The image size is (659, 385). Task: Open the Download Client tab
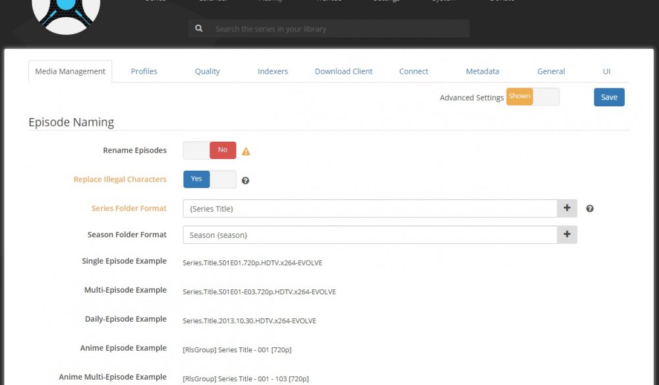344,71
